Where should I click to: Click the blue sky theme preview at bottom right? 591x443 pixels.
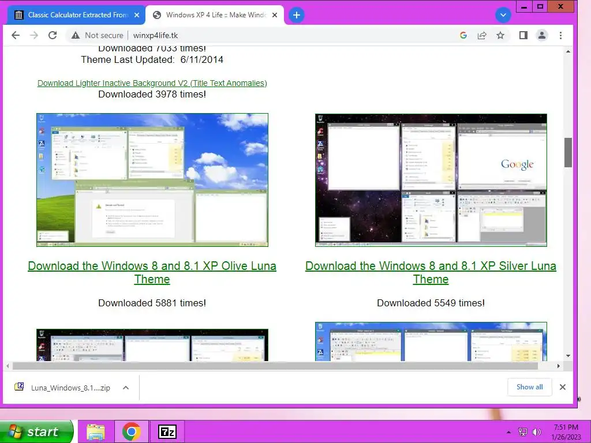431,341
